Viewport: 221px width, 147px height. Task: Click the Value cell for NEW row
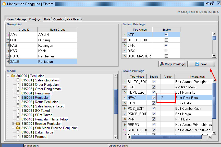(167, 98)
